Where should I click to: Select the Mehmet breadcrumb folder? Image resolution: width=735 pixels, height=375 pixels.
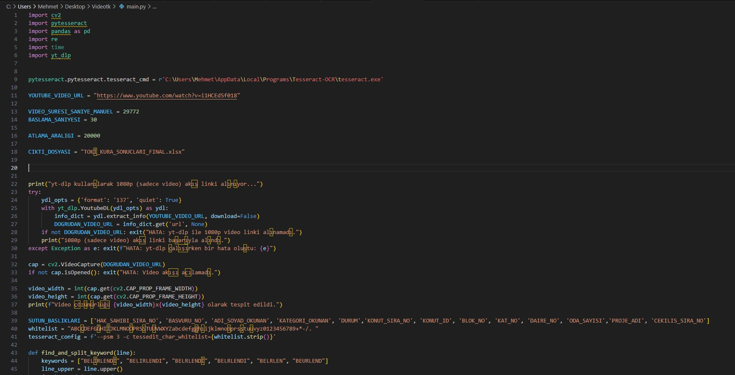(x=48, y=7)
